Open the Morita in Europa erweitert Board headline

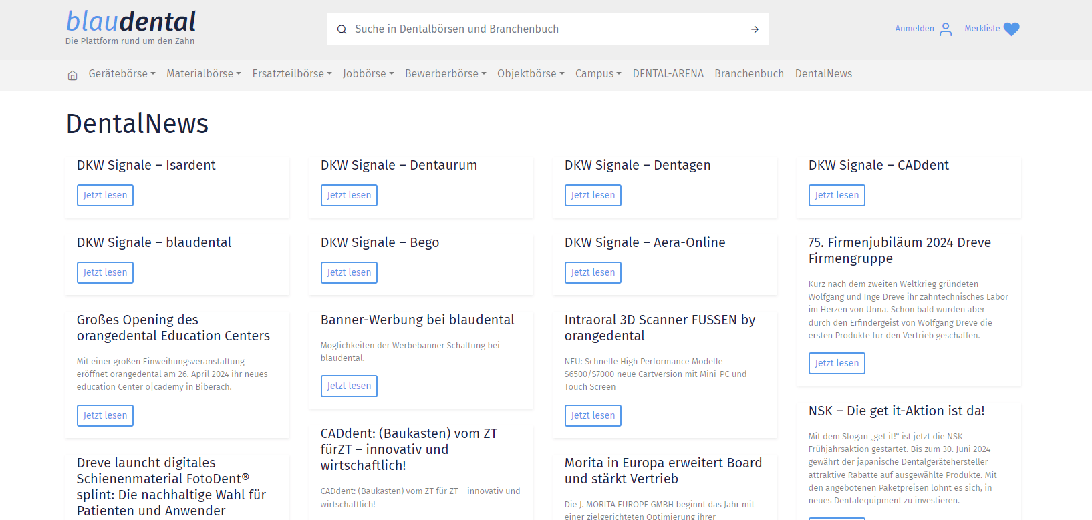pos(663,471)
